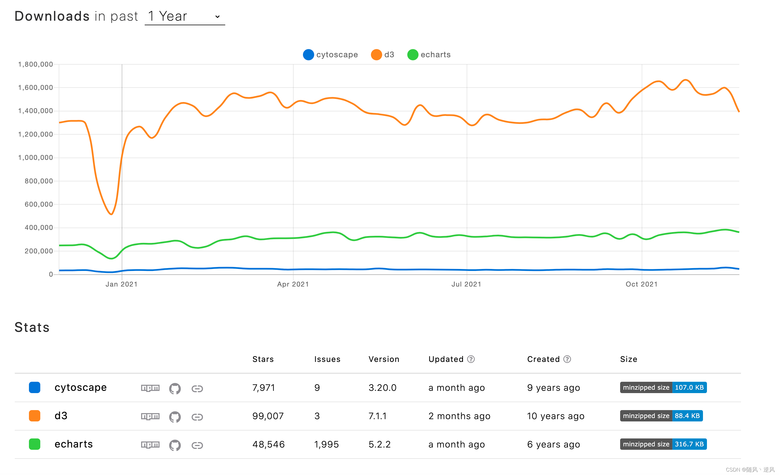This screenshot has height=475, width=779.
Task: Open d3 GitHub repository icon
Action: point(175,417)
